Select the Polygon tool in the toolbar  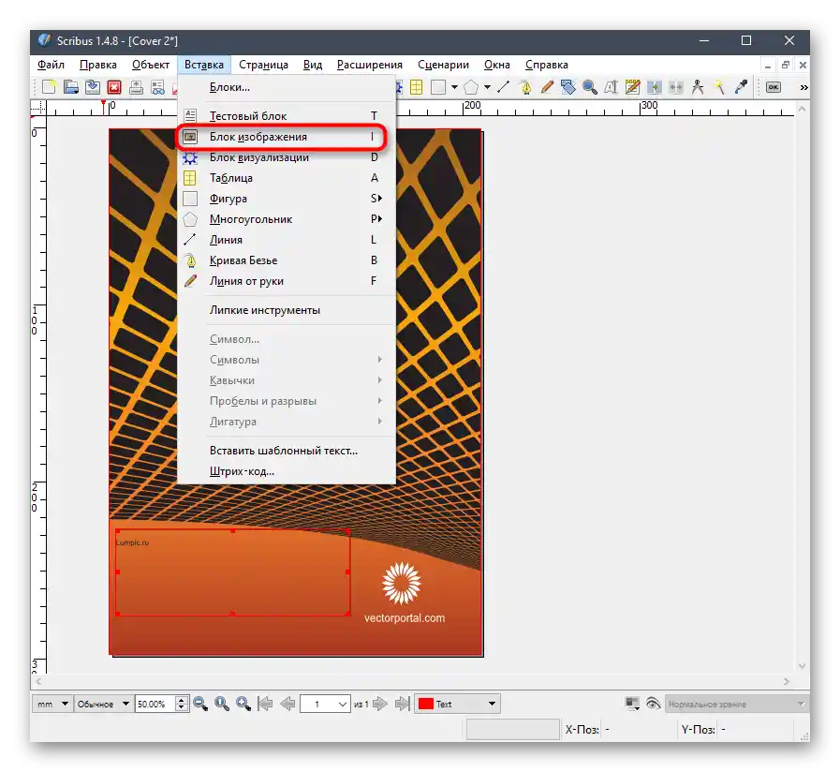[x=471, y=87]
